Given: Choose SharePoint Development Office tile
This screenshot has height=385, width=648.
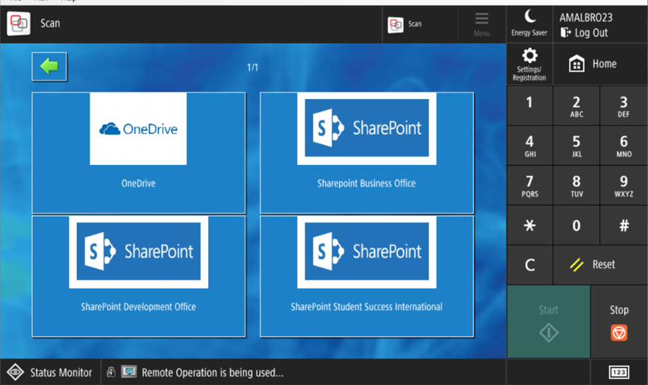Looking at the screenshot, I should click(138, 276).
